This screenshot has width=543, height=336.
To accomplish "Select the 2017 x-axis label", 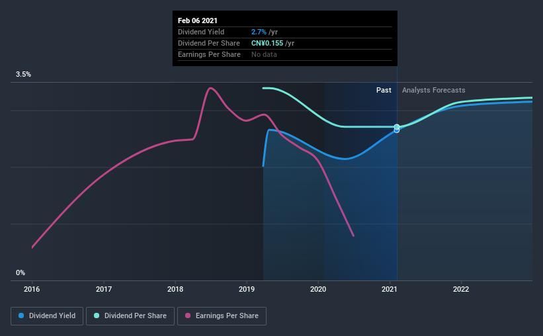I will (x=104, y=289).
